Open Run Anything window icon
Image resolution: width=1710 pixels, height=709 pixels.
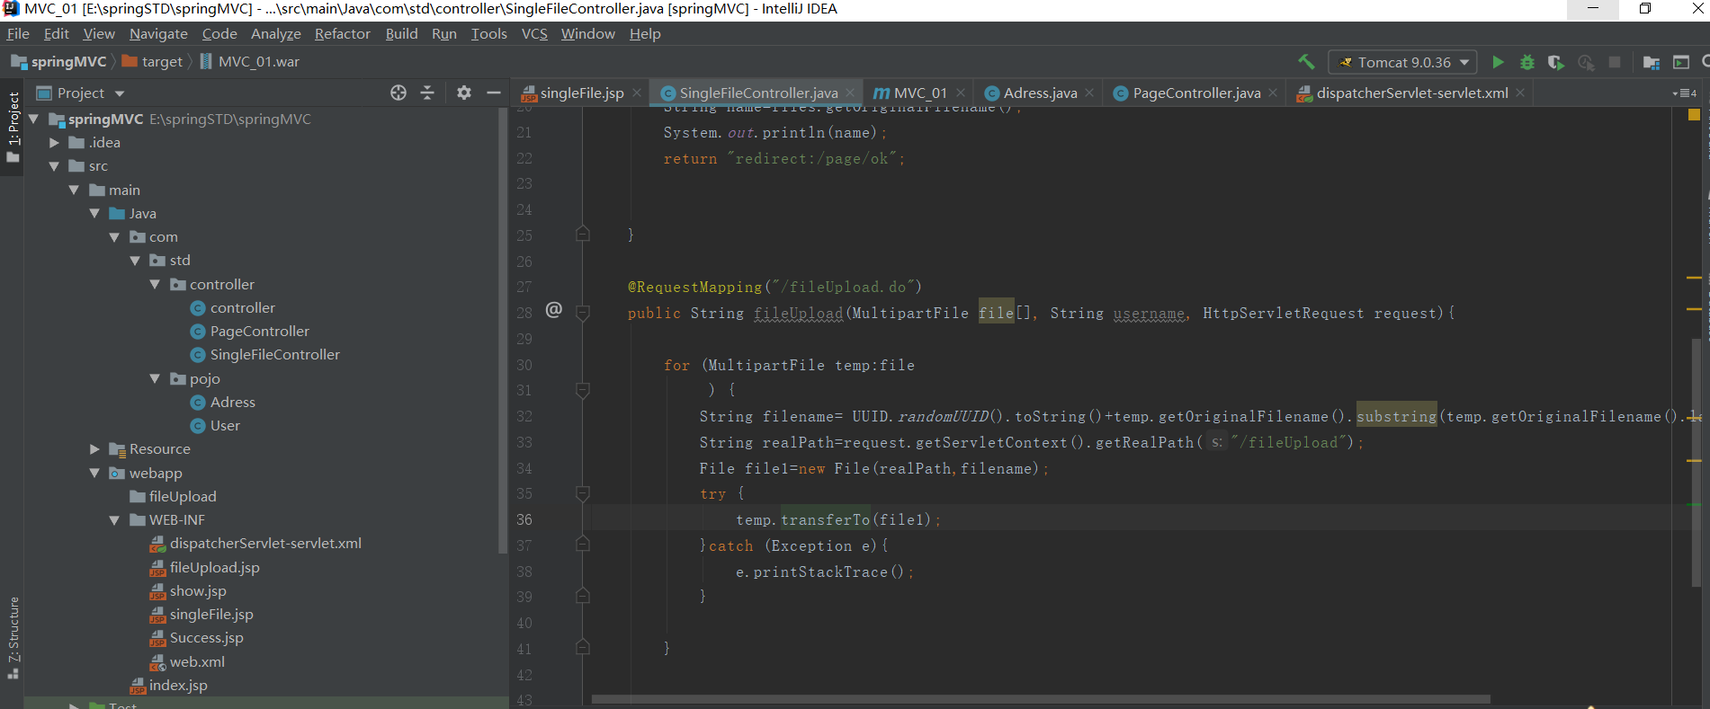[1681, 62]
